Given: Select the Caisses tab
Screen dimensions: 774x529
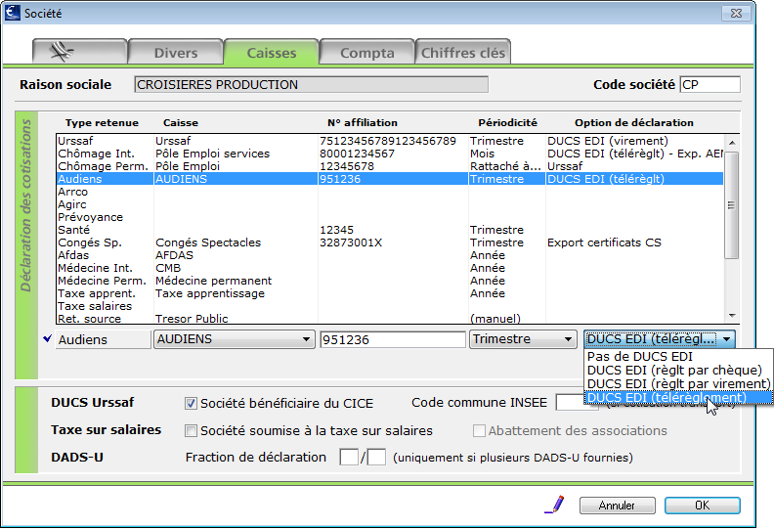Looking at the screenshot, I should coord(272,52).
